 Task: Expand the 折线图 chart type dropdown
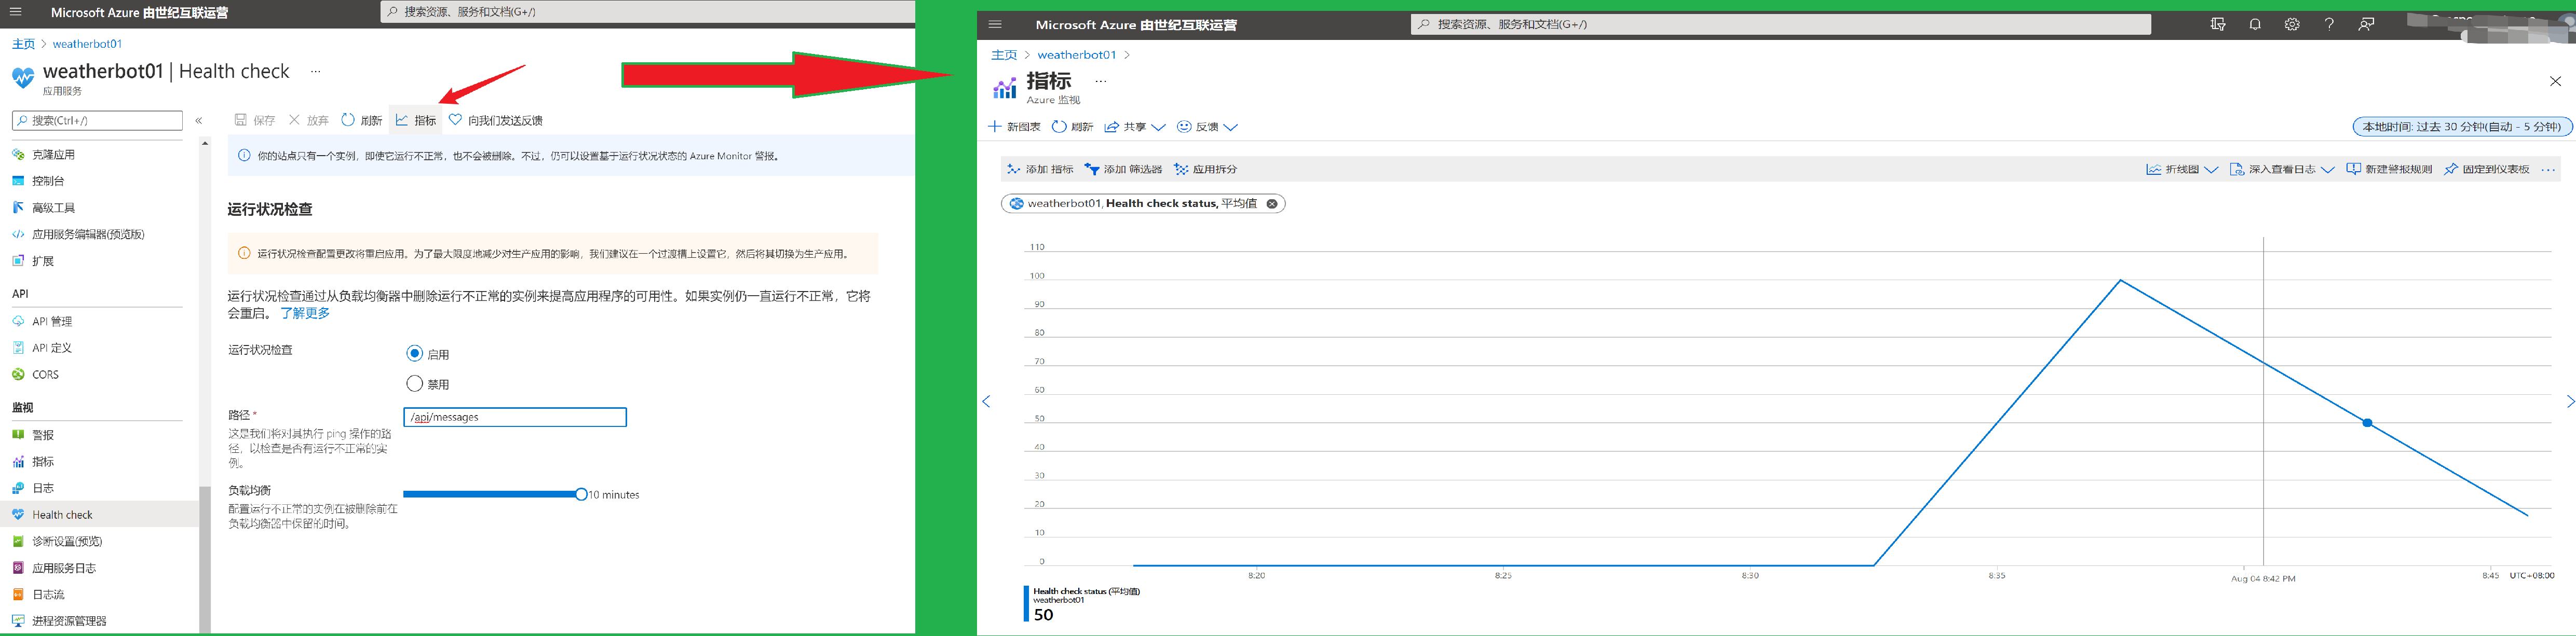pyautogui.click(x=2182, y=169)
